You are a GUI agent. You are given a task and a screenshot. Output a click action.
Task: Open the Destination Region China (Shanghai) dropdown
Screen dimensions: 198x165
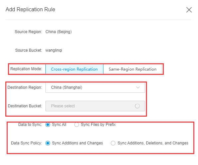[x=95, y=87]
